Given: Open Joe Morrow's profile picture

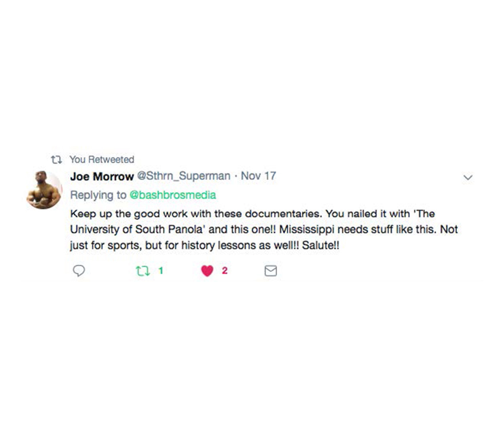Looking at the screenshot, I should (44, 190).
